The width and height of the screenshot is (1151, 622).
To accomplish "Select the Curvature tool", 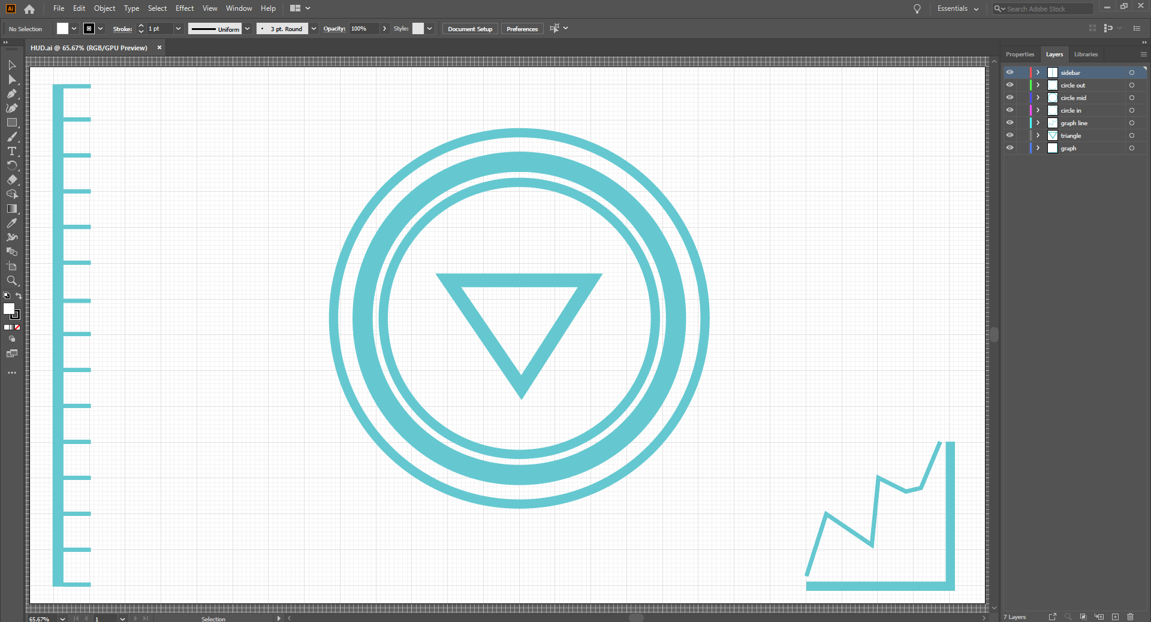I will pyautogui.click(x=12, y=108).
